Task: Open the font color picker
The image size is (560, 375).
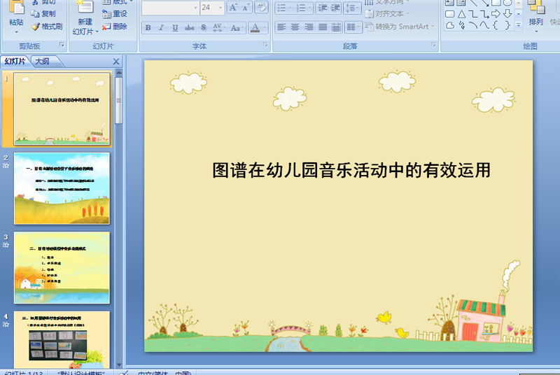Action: pyautogui.click(x=265, y=28)
